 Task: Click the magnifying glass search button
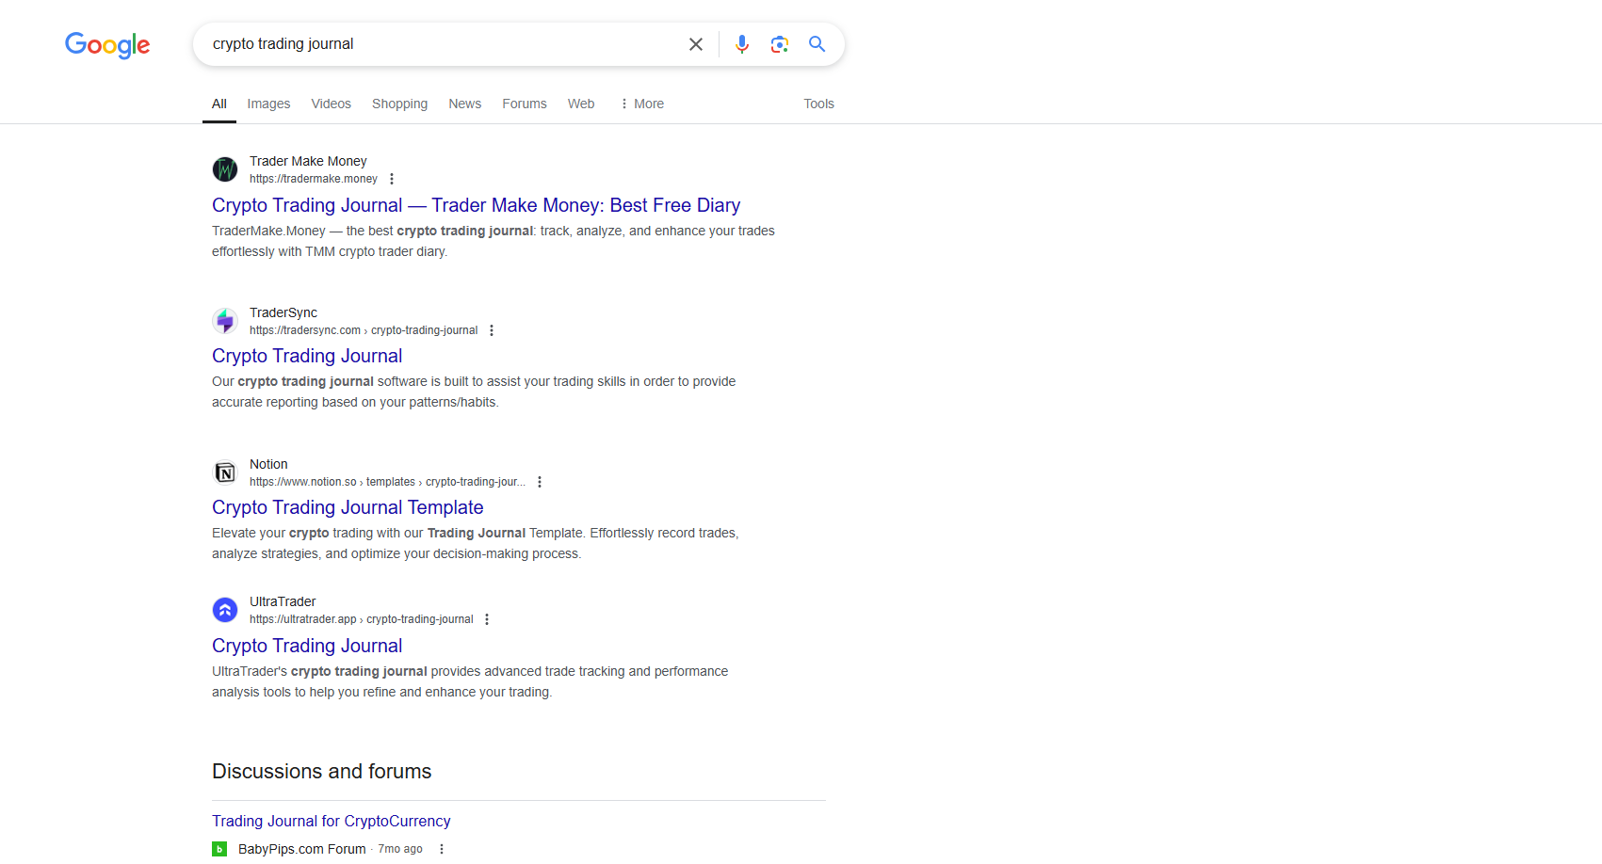[x=817, y=44]
